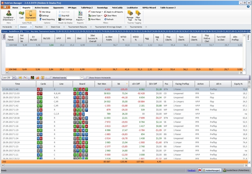252x174 pixels.
Task: Open the Settings gear option
Action: click(x=44, y=15)
